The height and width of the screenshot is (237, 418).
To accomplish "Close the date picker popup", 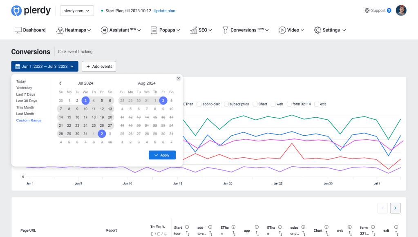I will point(179,78).
